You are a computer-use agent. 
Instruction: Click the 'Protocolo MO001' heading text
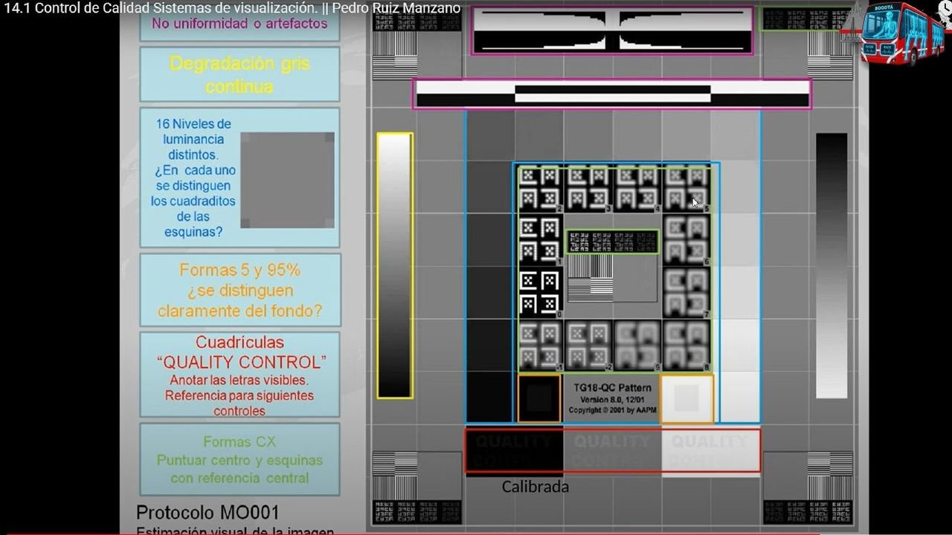point(208,513)
